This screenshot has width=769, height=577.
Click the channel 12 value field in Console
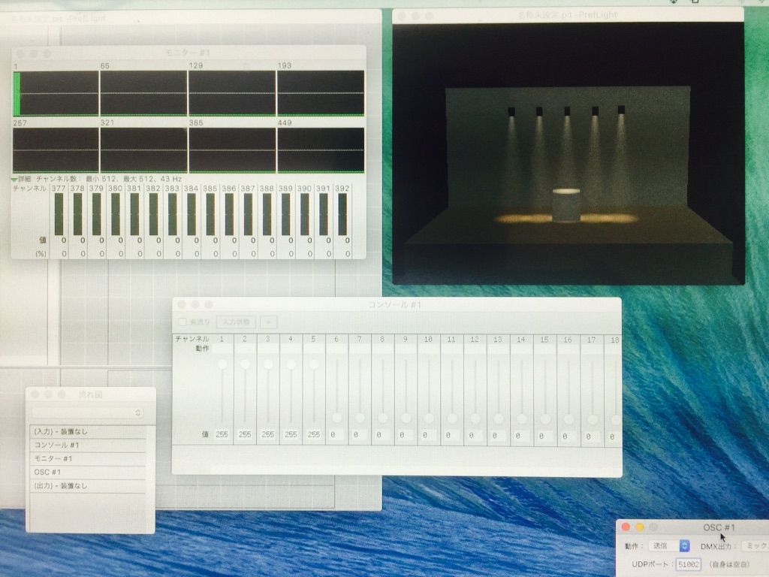coord(475,436)
